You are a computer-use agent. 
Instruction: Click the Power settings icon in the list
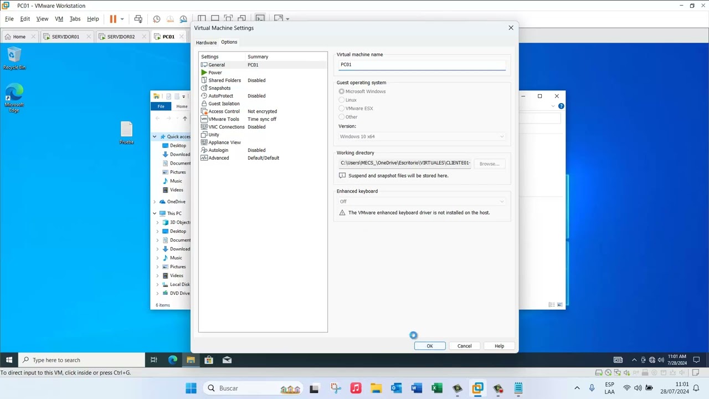(x=204, y=73)
